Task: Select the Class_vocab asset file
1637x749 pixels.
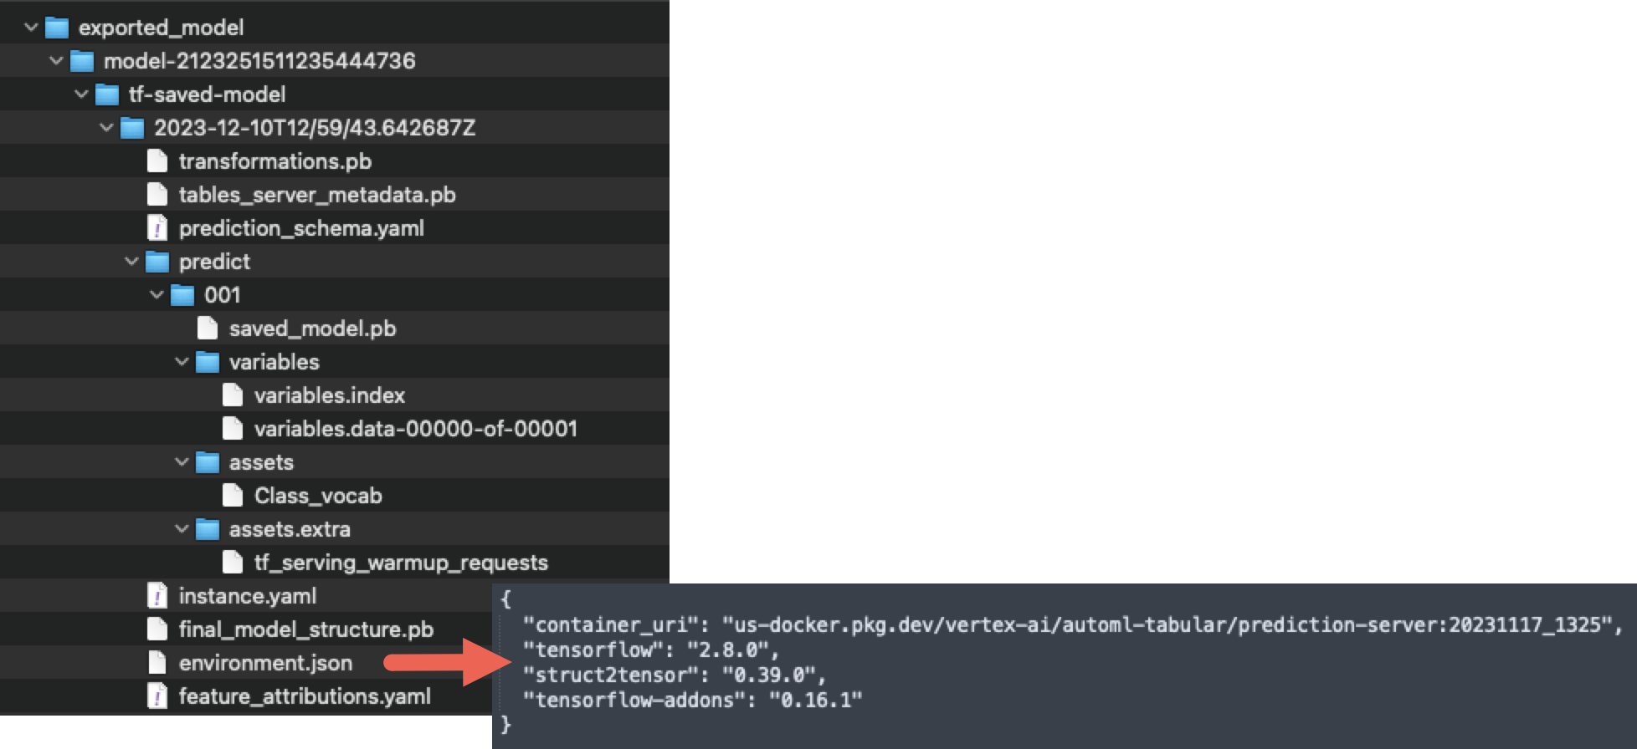Action: [x=318, y=495]
